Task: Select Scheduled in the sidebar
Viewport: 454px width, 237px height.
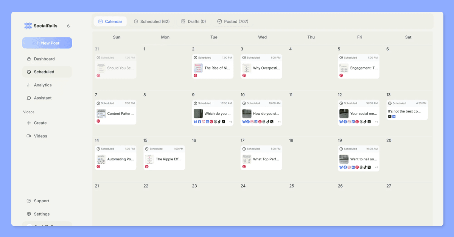Action: (x=47, y=72)
